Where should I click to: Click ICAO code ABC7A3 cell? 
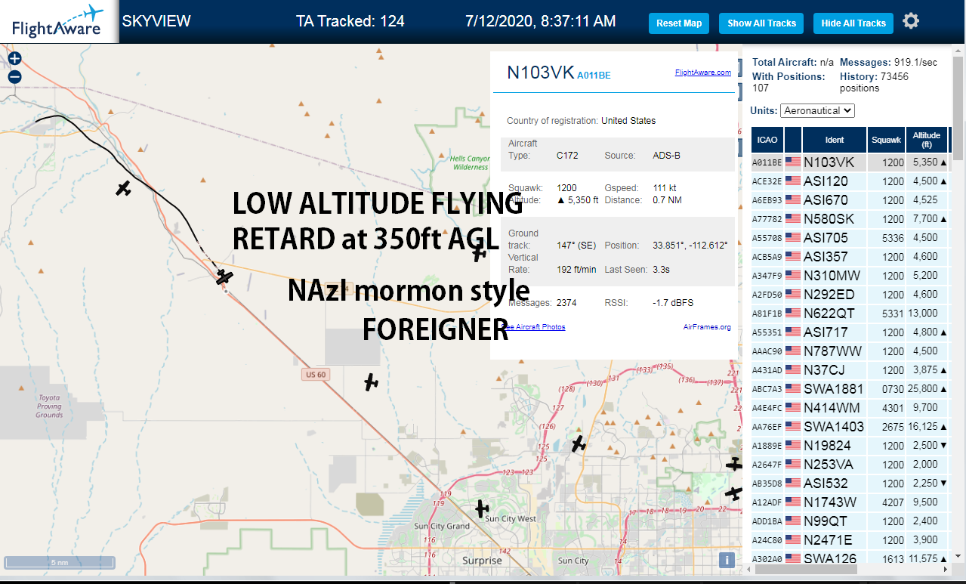pos(766,389)
